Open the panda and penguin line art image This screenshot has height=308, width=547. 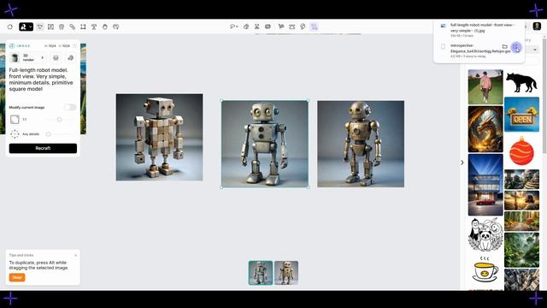coord(485,234)
